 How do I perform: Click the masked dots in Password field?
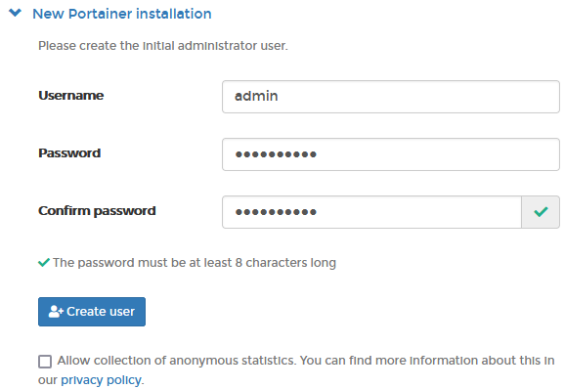(x=276, y=154)
